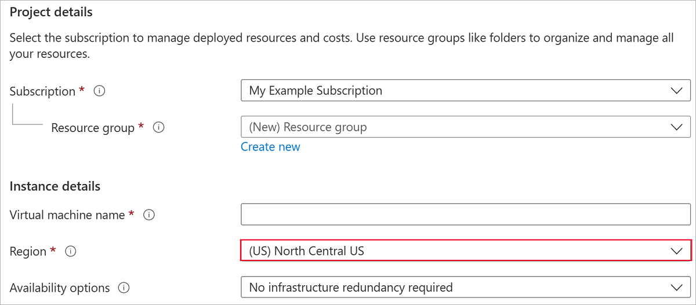Image resolution: width=696 pixels, height=305 pixels.
Task: Click the Virtual machine name label
Action: (67, 215)
